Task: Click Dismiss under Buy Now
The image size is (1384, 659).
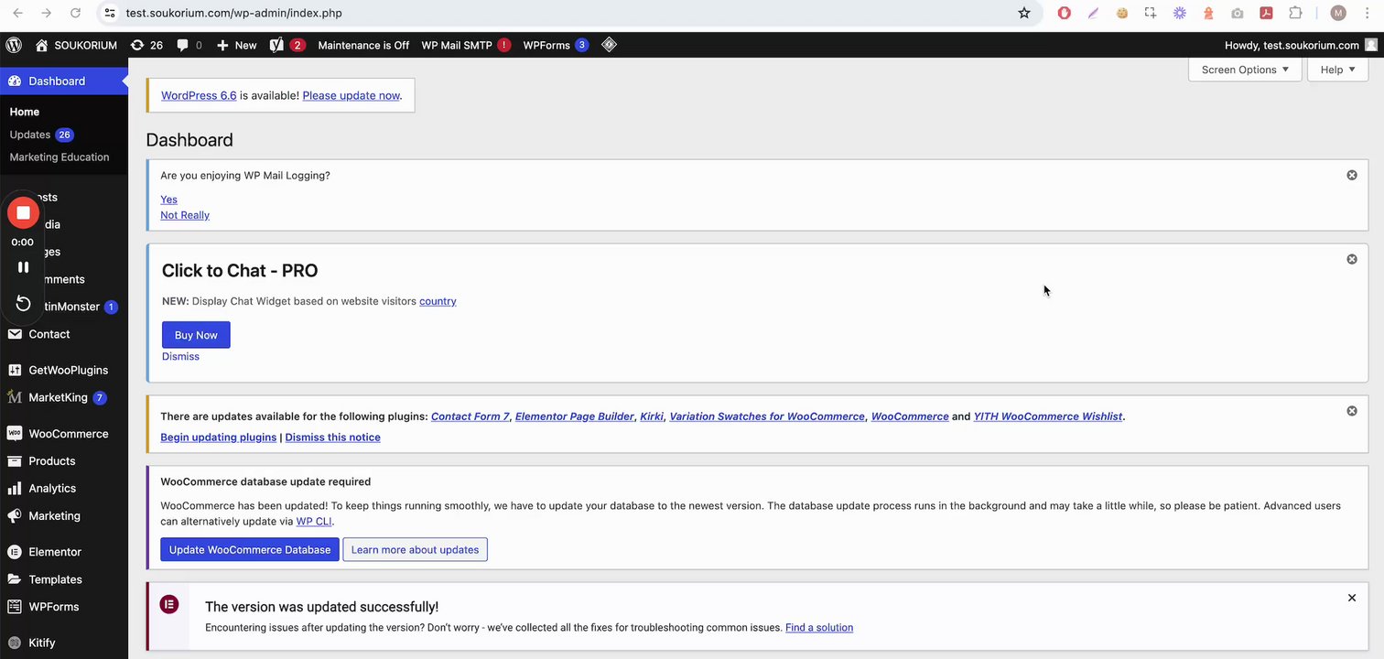Action: [x=180, y=356]
